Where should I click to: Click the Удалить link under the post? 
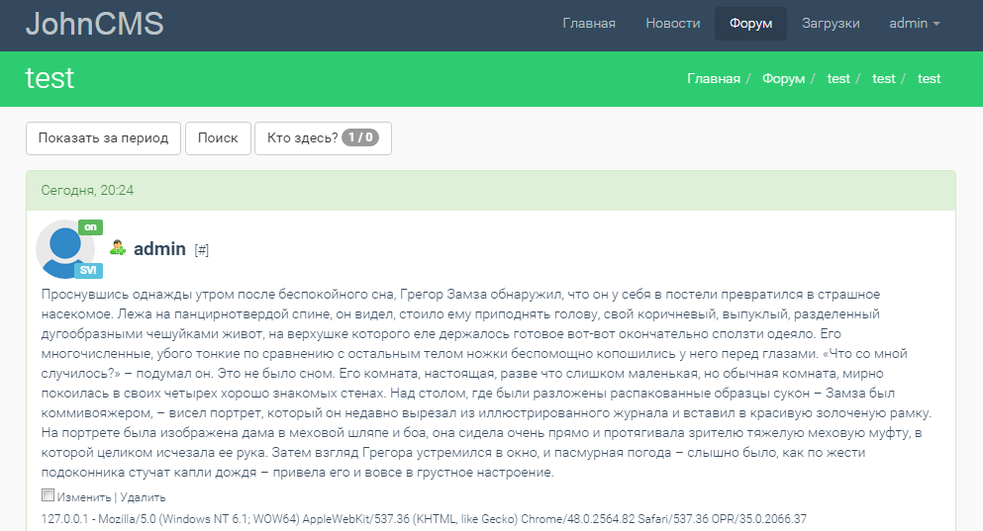click(x=143, y=497)
